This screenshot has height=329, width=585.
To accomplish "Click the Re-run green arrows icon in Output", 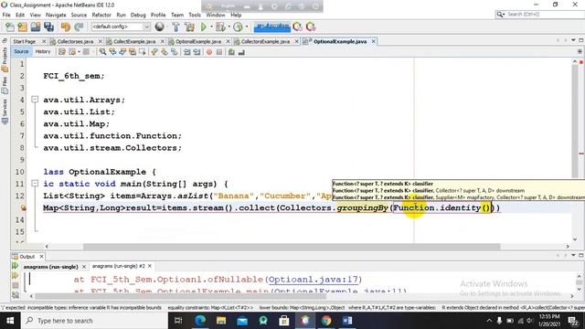I will pos(15,266).
